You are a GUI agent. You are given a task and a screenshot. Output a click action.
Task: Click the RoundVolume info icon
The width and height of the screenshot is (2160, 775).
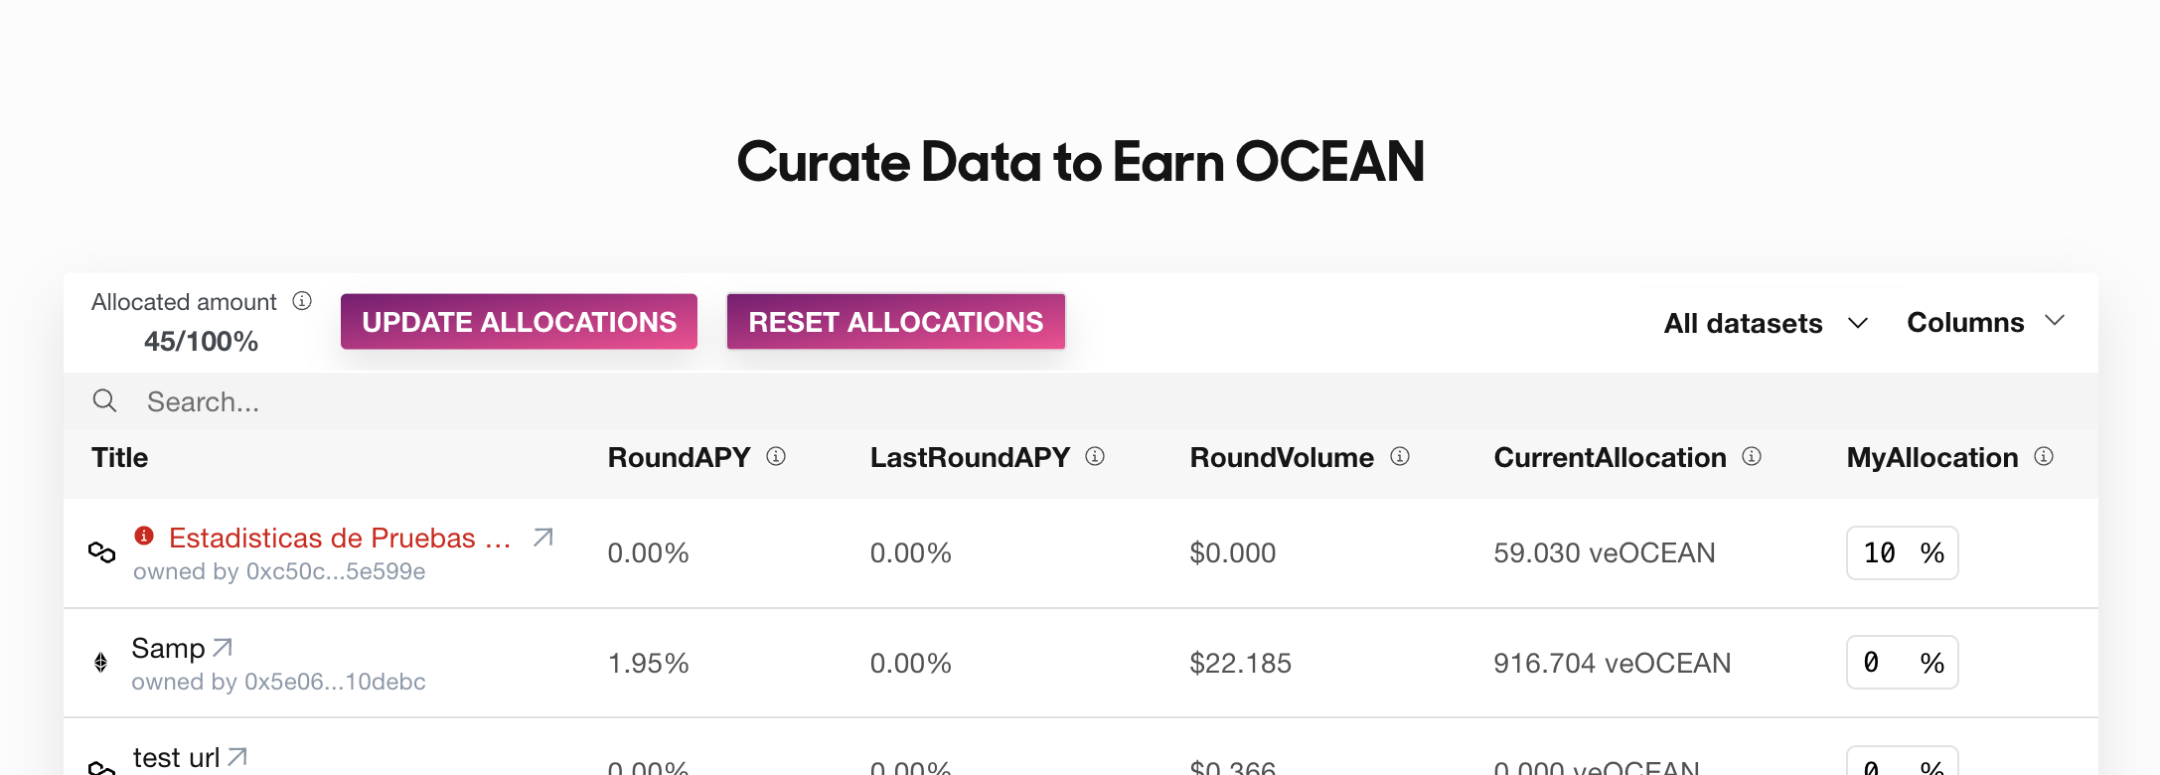pyautogui.click(x=1400, y=456)
